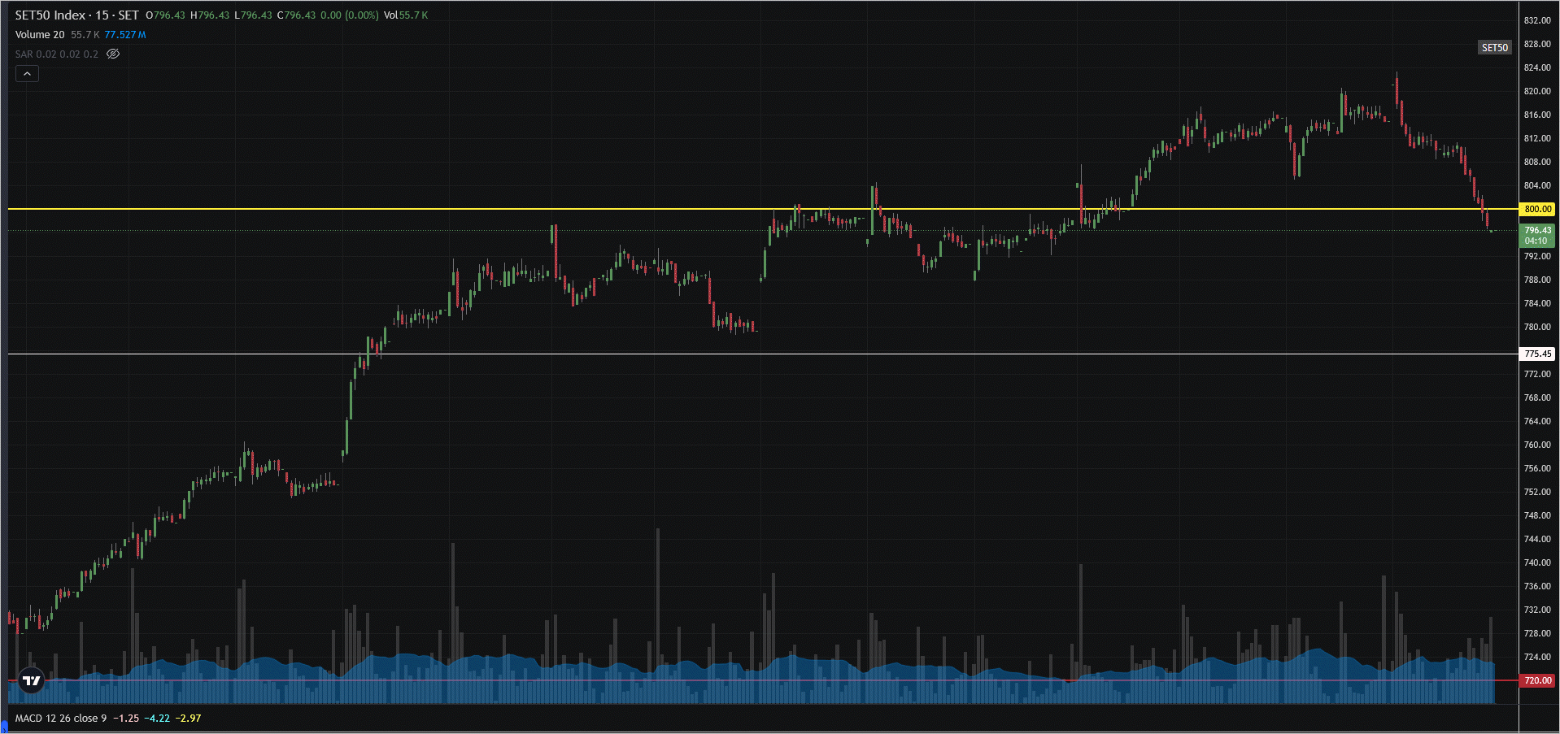Select the SET50 Index chart title

tap(77, 15)
